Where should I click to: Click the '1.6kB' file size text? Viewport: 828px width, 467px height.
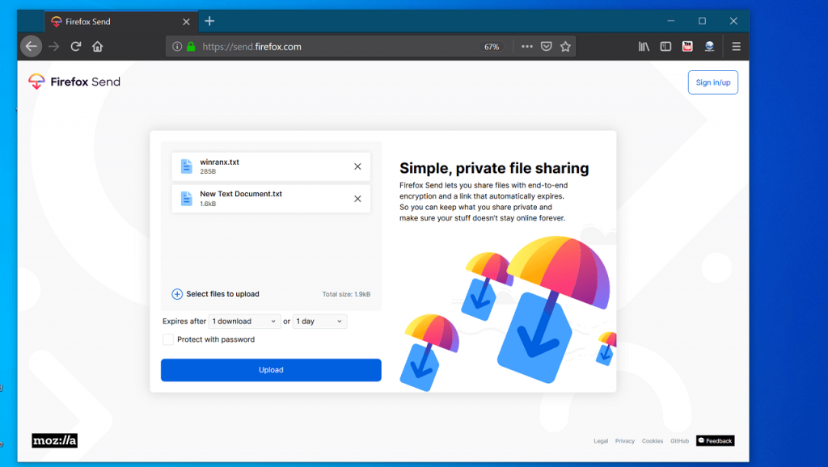click(x=208, y=204)
